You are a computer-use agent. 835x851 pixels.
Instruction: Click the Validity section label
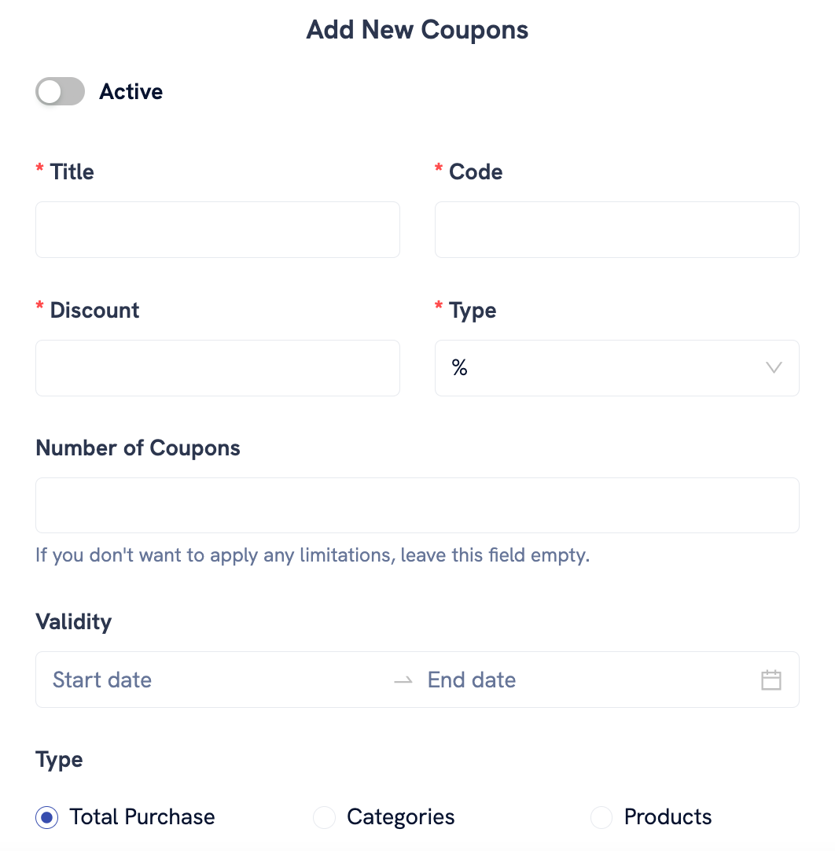tap(74, 622)
